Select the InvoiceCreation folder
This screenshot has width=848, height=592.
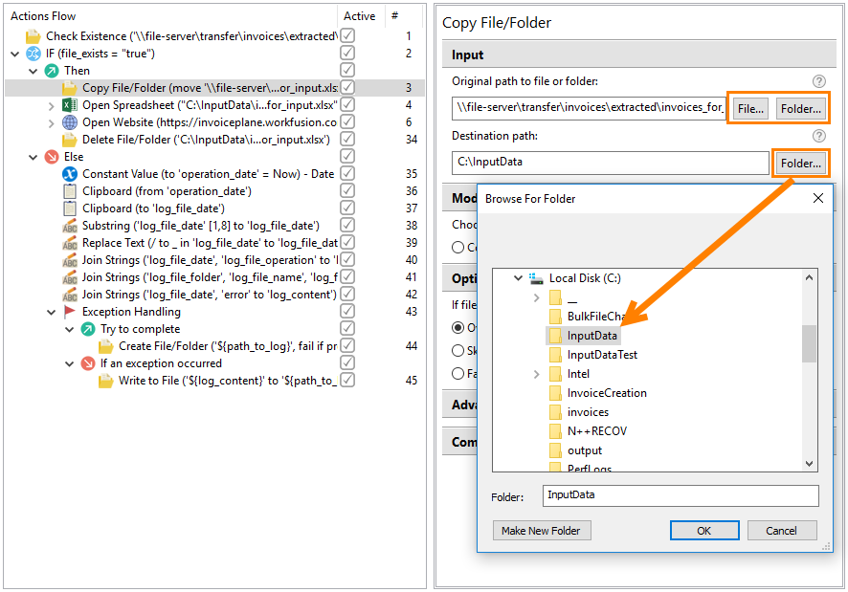tap(607, 393)
